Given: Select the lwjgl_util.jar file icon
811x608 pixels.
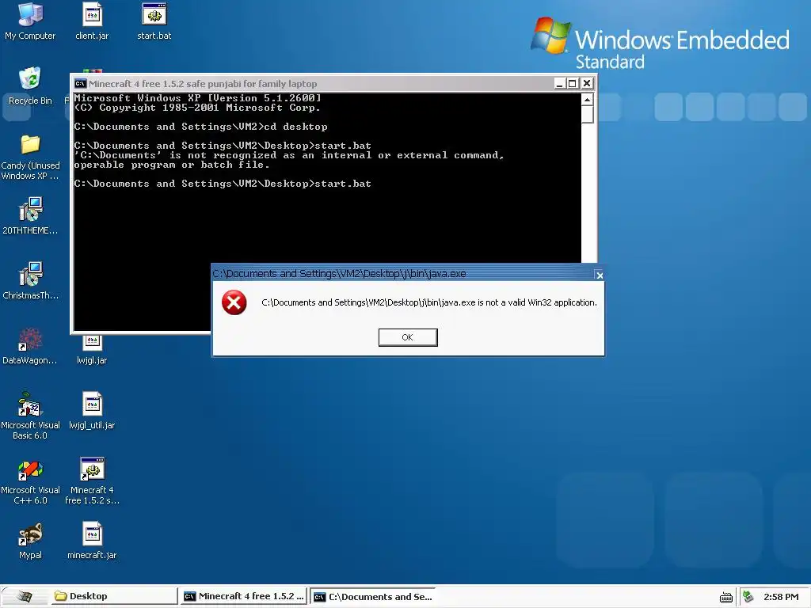Looking at the screenshot, I should click(92, 411).
